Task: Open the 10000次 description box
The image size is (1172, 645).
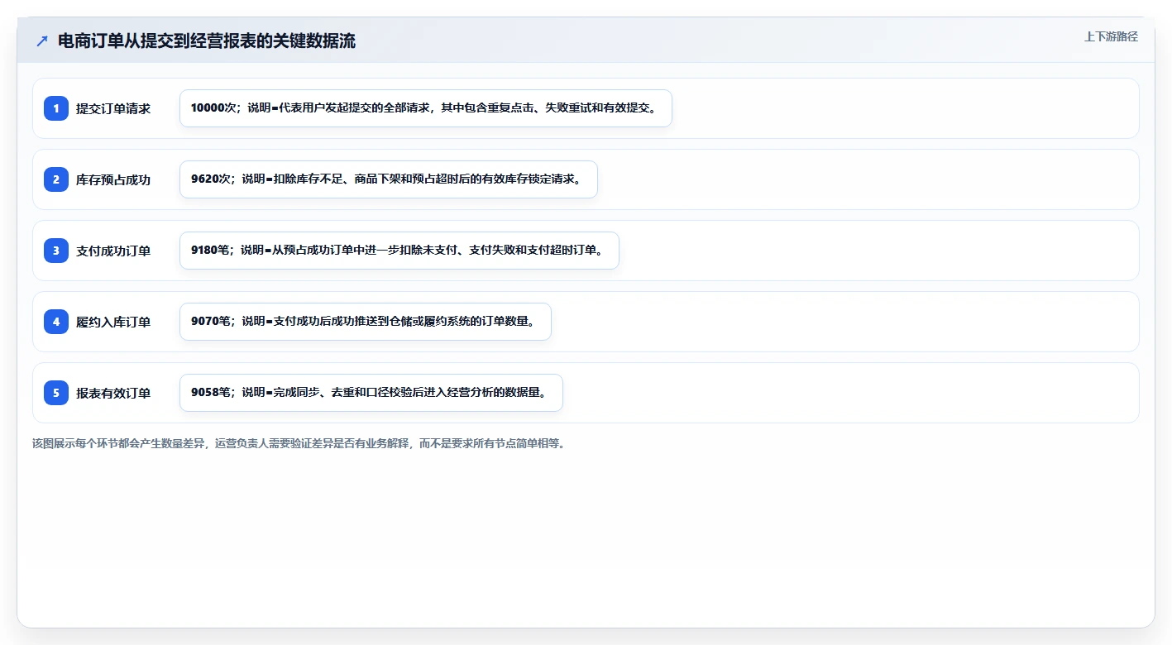Action: pos(426,108)
